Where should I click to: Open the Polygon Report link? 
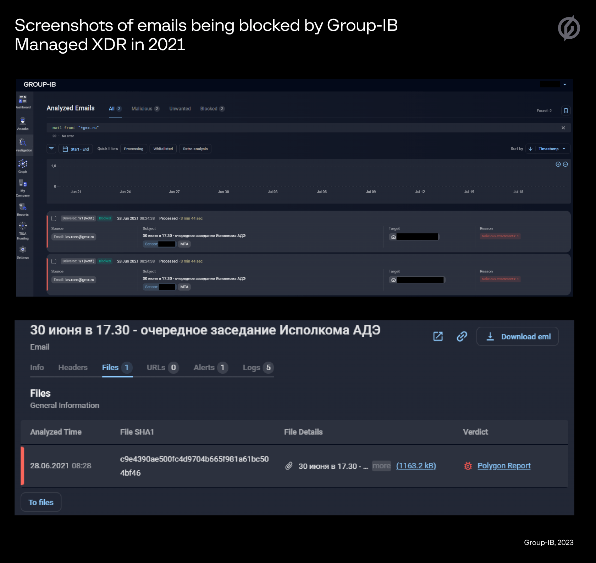pyautogui.click(x=504, y=466)
